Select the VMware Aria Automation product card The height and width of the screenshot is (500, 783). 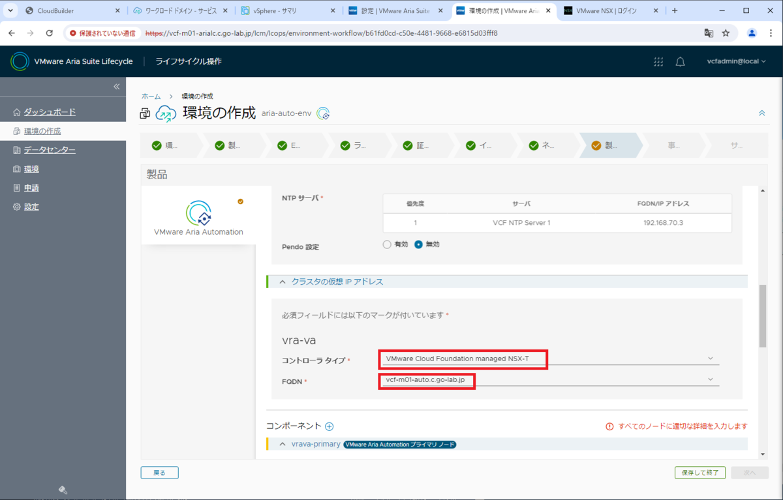pyautogui.click(x=198, y=215)
